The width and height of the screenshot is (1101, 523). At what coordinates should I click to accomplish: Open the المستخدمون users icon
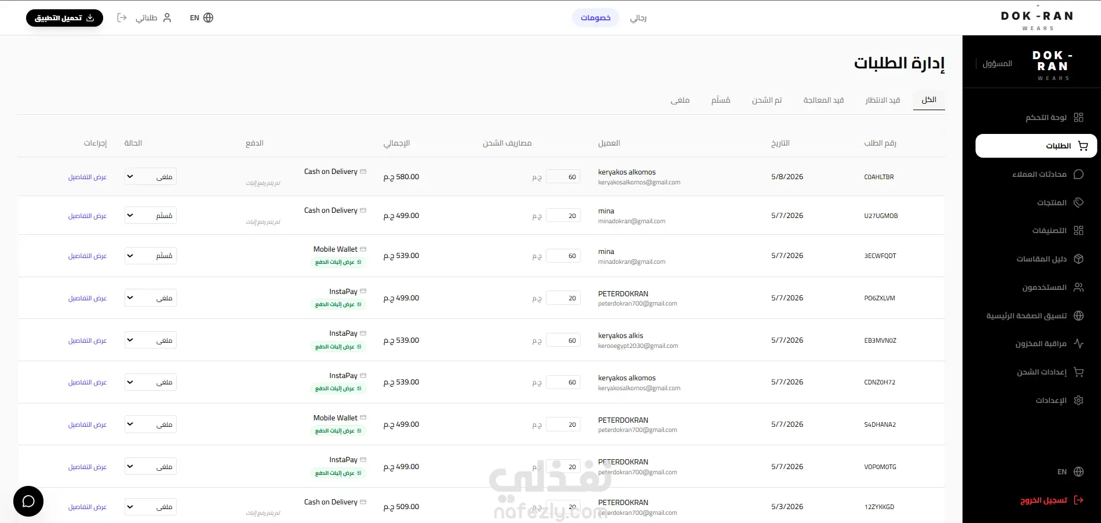coord(1078,287)
